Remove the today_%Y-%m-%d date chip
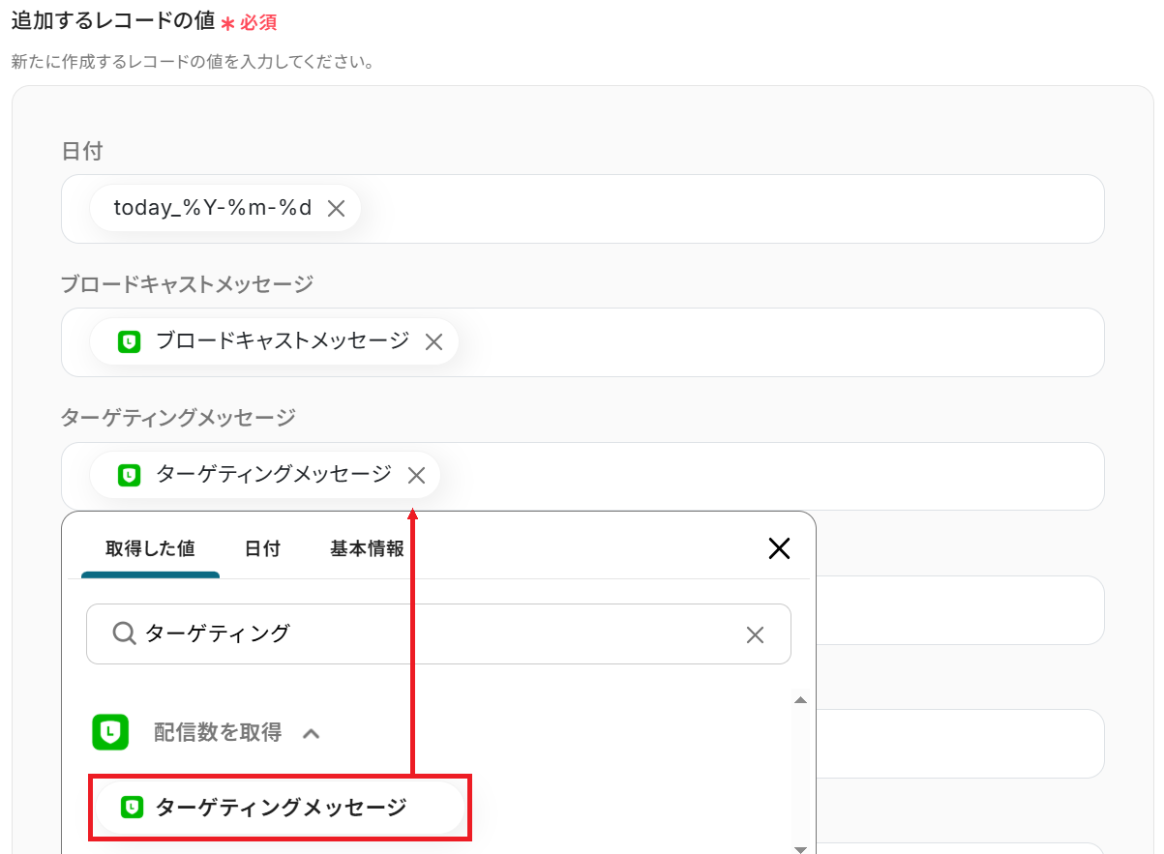 click(336, 209)
